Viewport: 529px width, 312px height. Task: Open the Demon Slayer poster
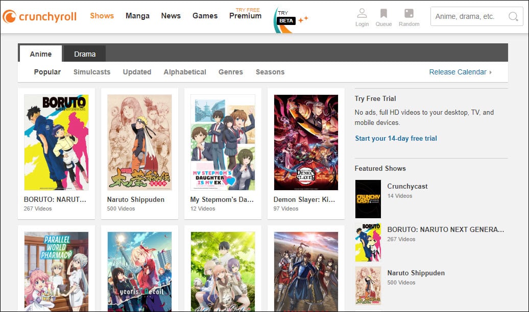click(x=306, y=143)
